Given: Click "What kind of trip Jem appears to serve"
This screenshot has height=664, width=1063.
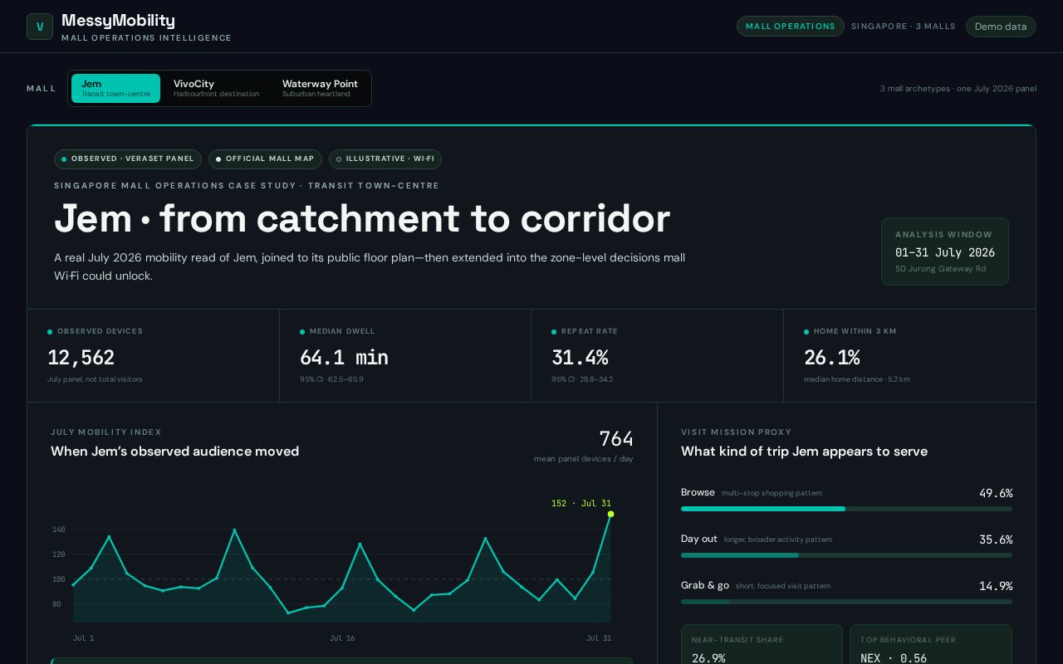Looking at the screenshot, I should [804, 452].
